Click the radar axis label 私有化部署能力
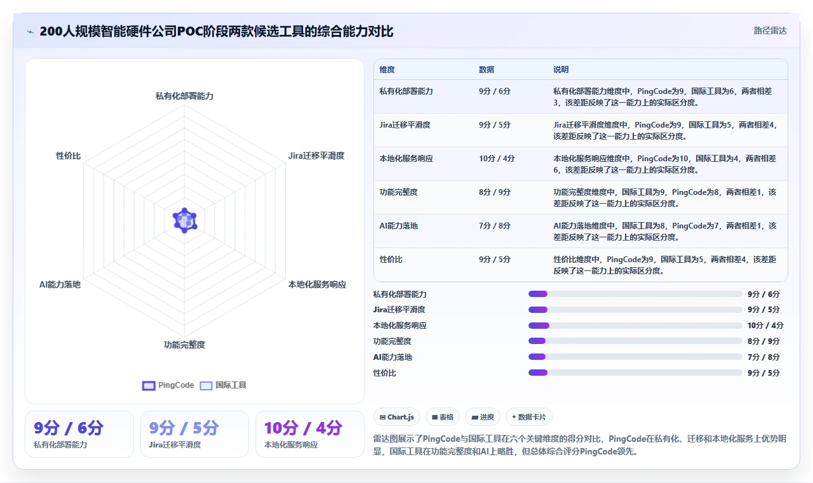813x483 pixels. (x=184, y=96)
